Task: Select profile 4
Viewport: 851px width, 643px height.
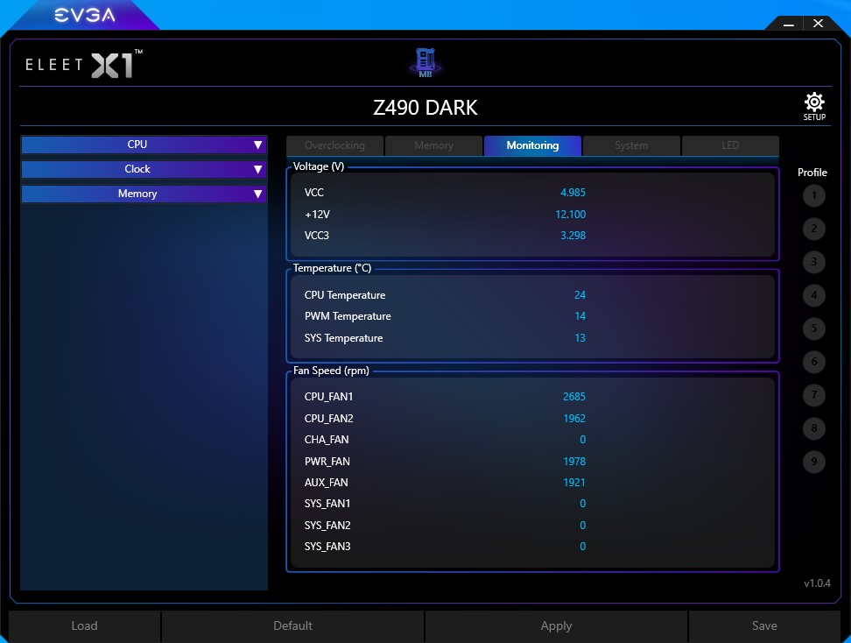Action: [813, 295]
